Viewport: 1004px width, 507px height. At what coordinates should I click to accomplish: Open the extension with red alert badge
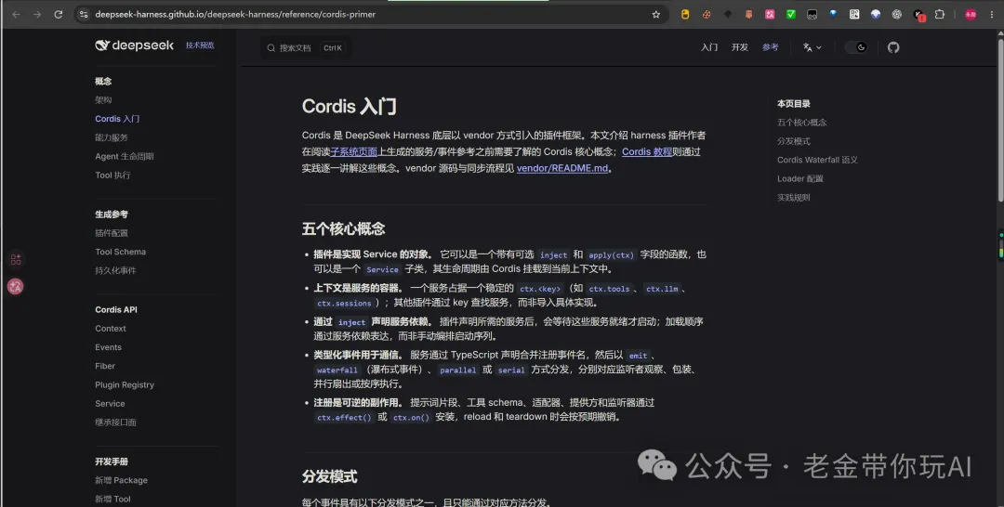click(918, 15)
